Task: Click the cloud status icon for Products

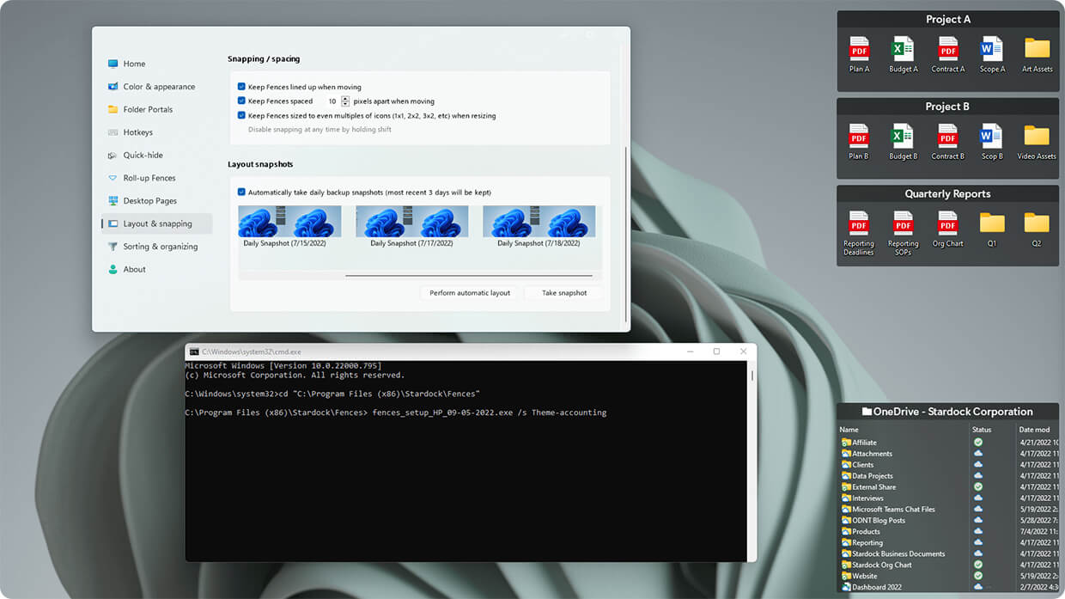Action: [x=977, y=532]
